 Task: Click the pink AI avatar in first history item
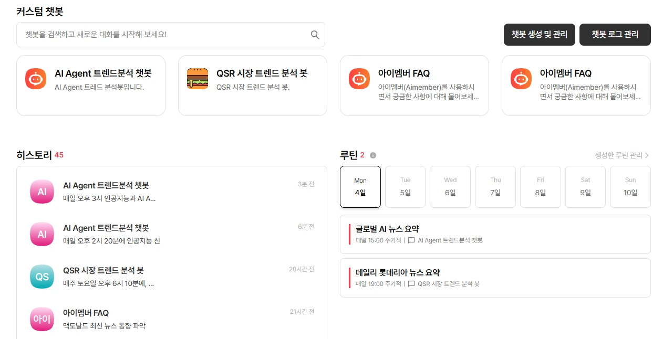click(42, 192)
